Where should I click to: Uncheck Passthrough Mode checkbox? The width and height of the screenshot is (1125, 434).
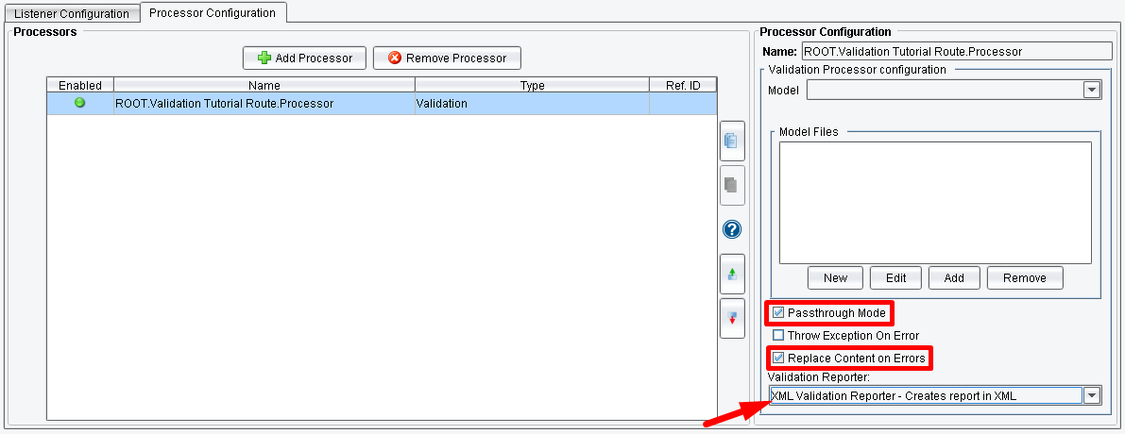pos(778,312)
